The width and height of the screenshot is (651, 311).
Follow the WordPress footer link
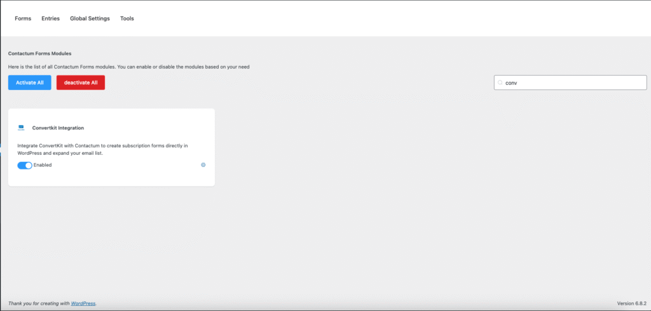[x=83, y=303]
